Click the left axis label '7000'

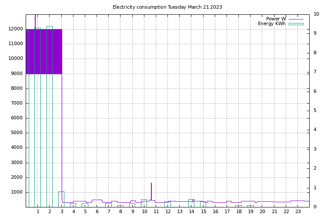tap(17, 103)
